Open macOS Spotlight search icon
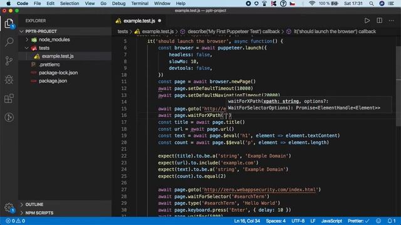This screenshot has width=401, height=225. pos(372,3)
